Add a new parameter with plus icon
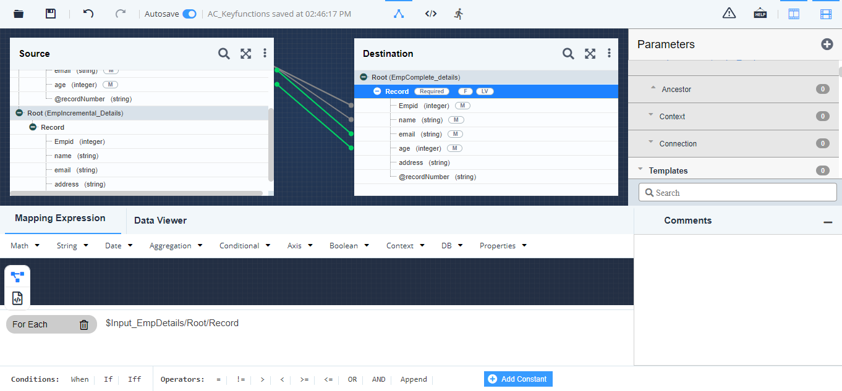The height and width of the screenshot is (391, 842). [x=827, y=44]
